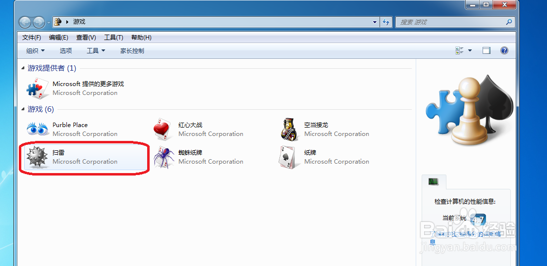Open the Spider Solitaire (蜘蛛纸牌) icon
Viewport: 547px width, 266px height.
[164, 157]
